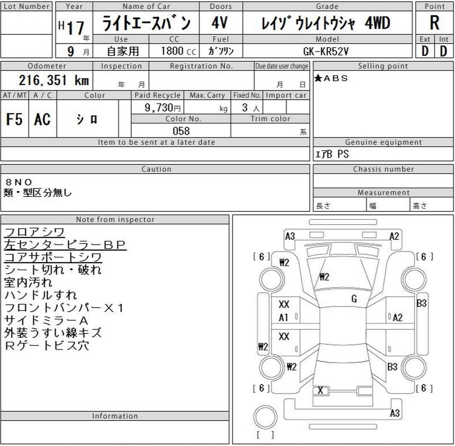Viewport: 455px width, 446px height.
Task: Click the fixed number 3 人 value
Action: 250,108
